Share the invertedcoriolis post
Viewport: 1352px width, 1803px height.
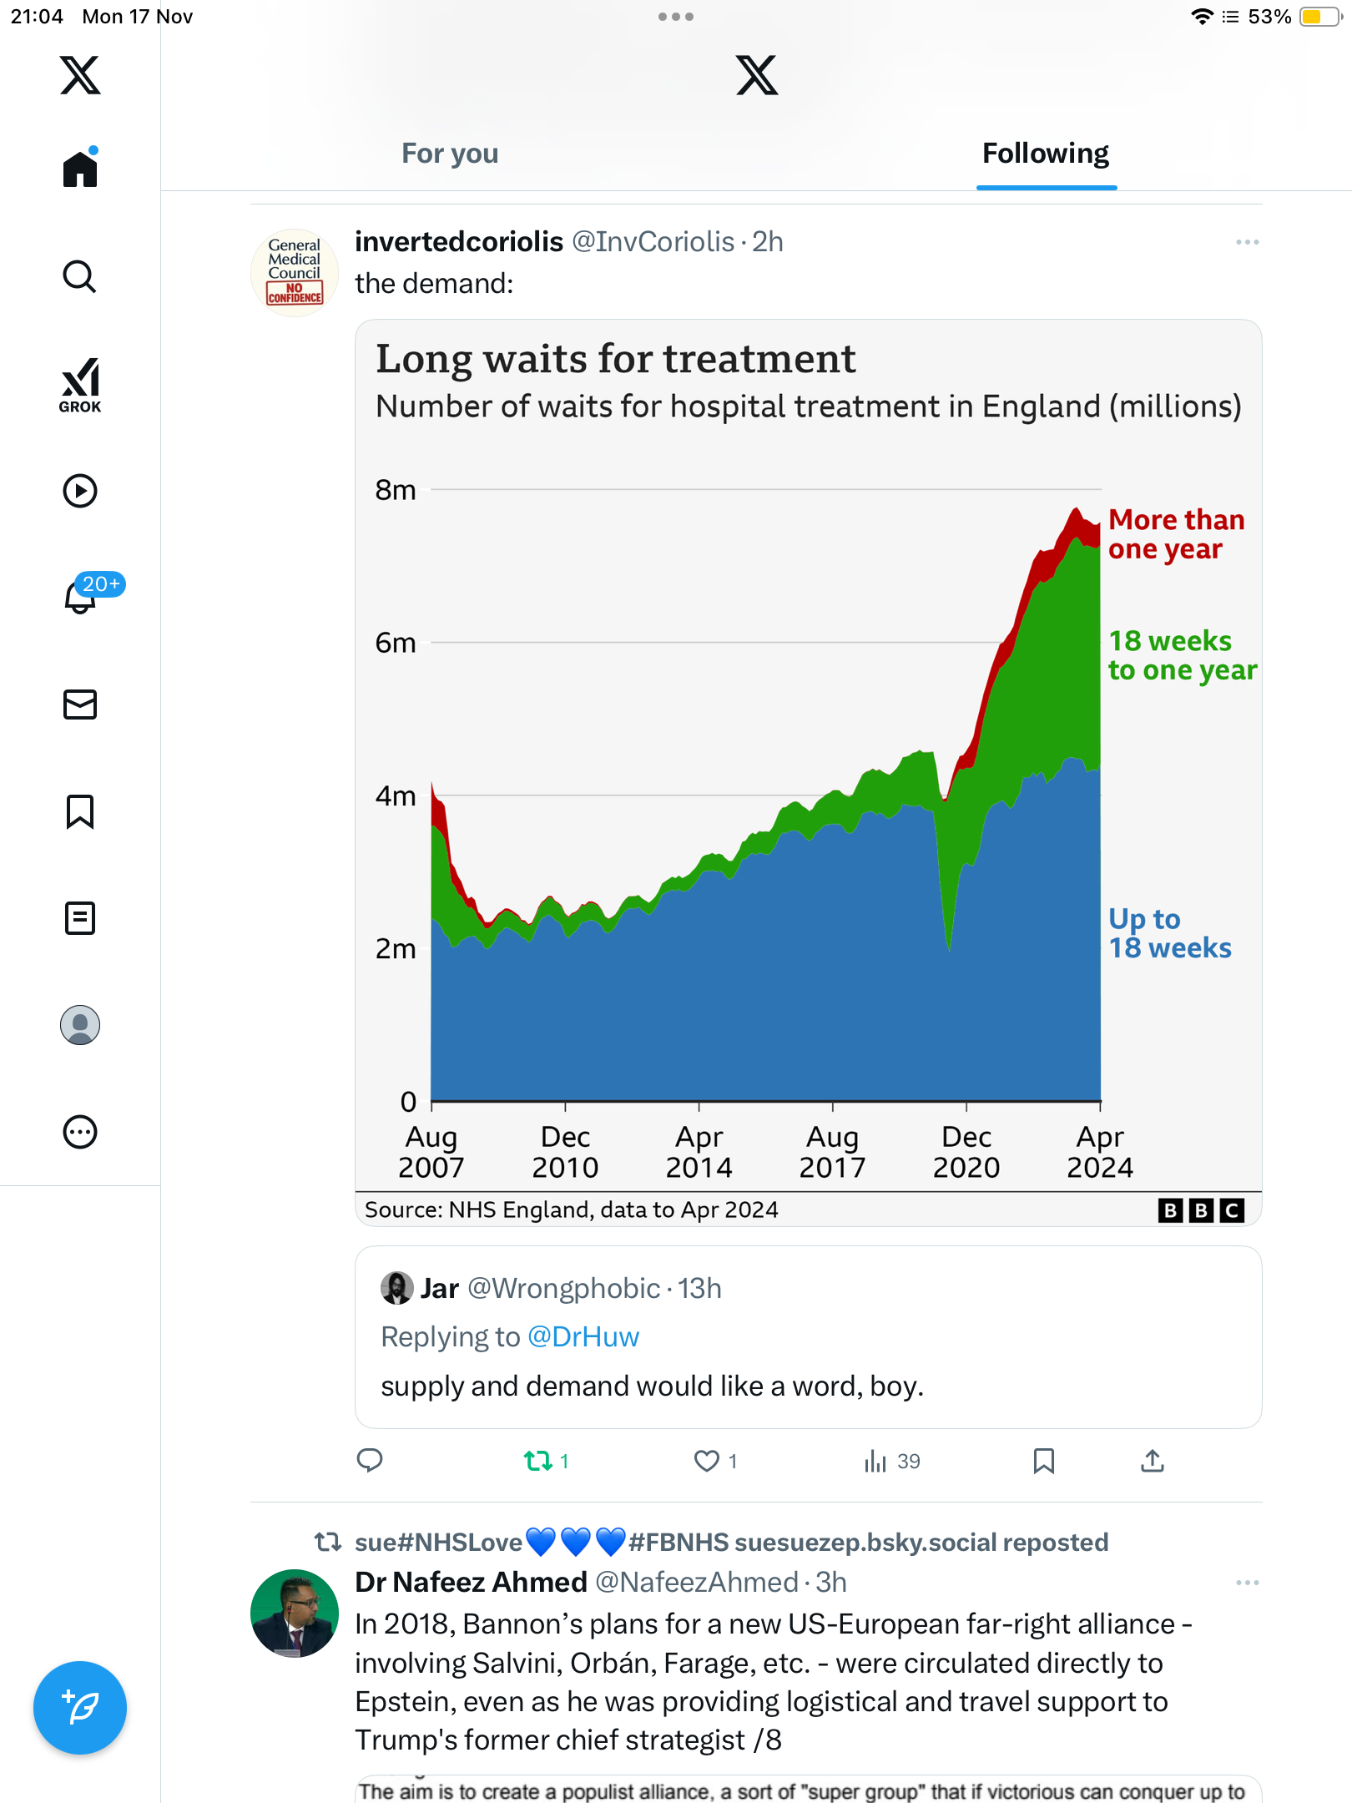click(1152, 1461)
